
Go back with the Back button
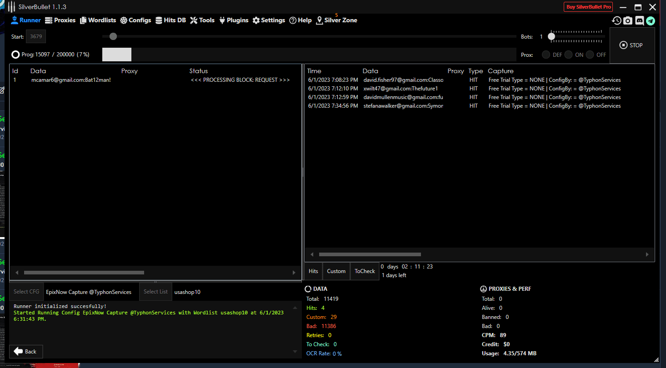26,351
